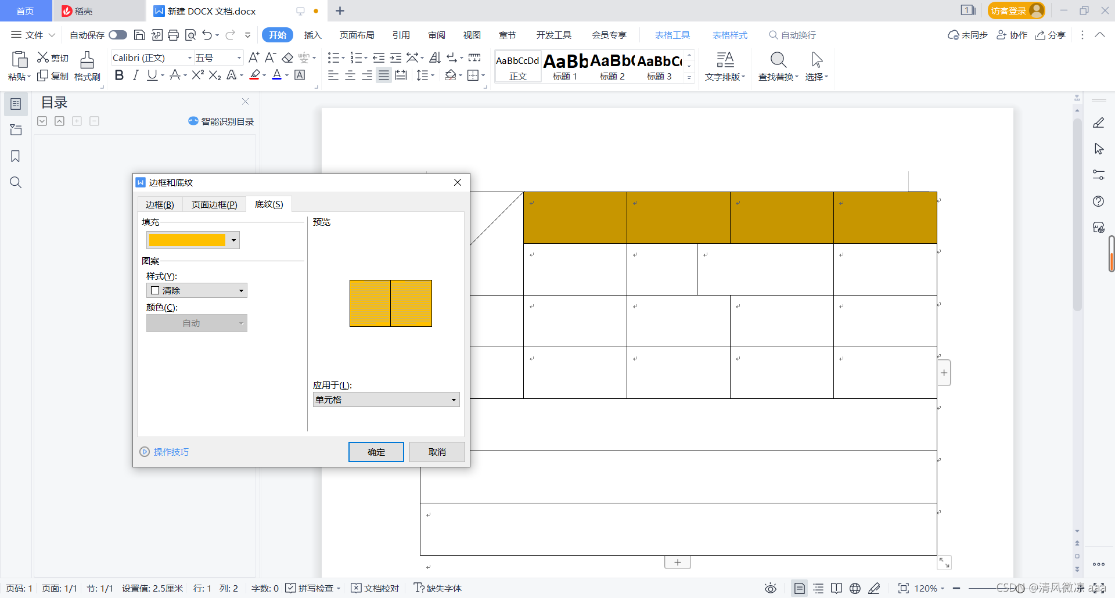The image size is (1115, 598).
Task: Switch to 边框(B) tab in dialog
Action: tap(160, 204)
